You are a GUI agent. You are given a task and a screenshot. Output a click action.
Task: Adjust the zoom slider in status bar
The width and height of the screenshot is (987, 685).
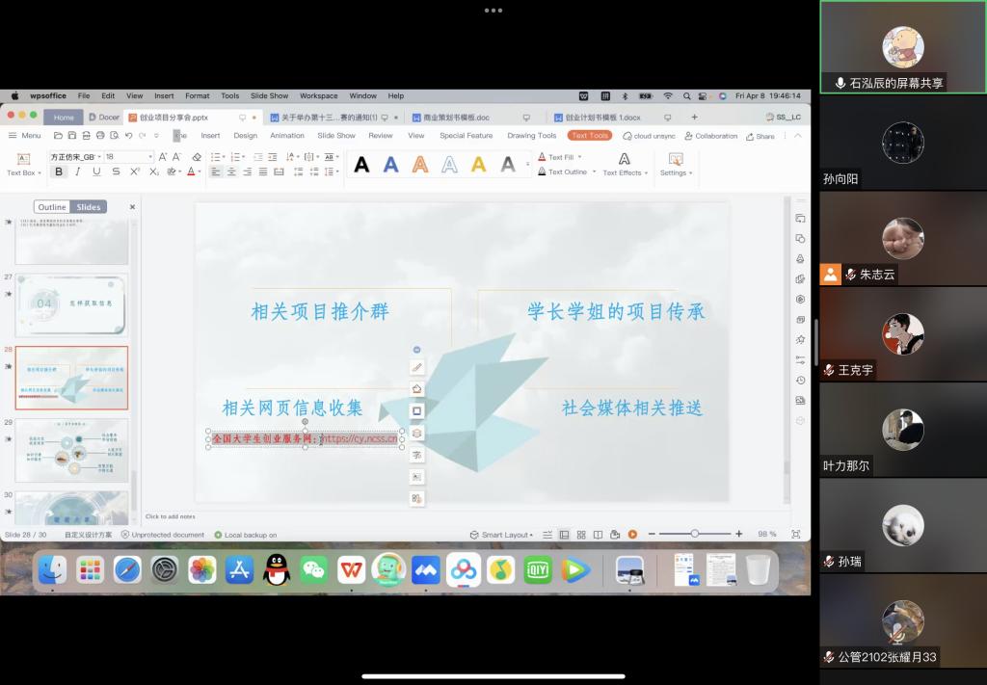point(694,534)
